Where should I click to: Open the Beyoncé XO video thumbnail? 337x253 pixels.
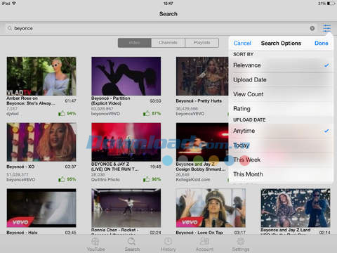[x=41, y=142]
